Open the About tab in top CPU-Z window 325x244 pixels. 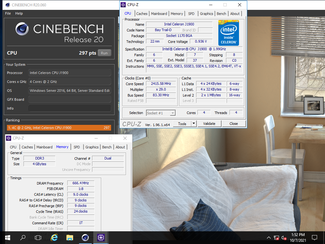click(x=235, y=14)
